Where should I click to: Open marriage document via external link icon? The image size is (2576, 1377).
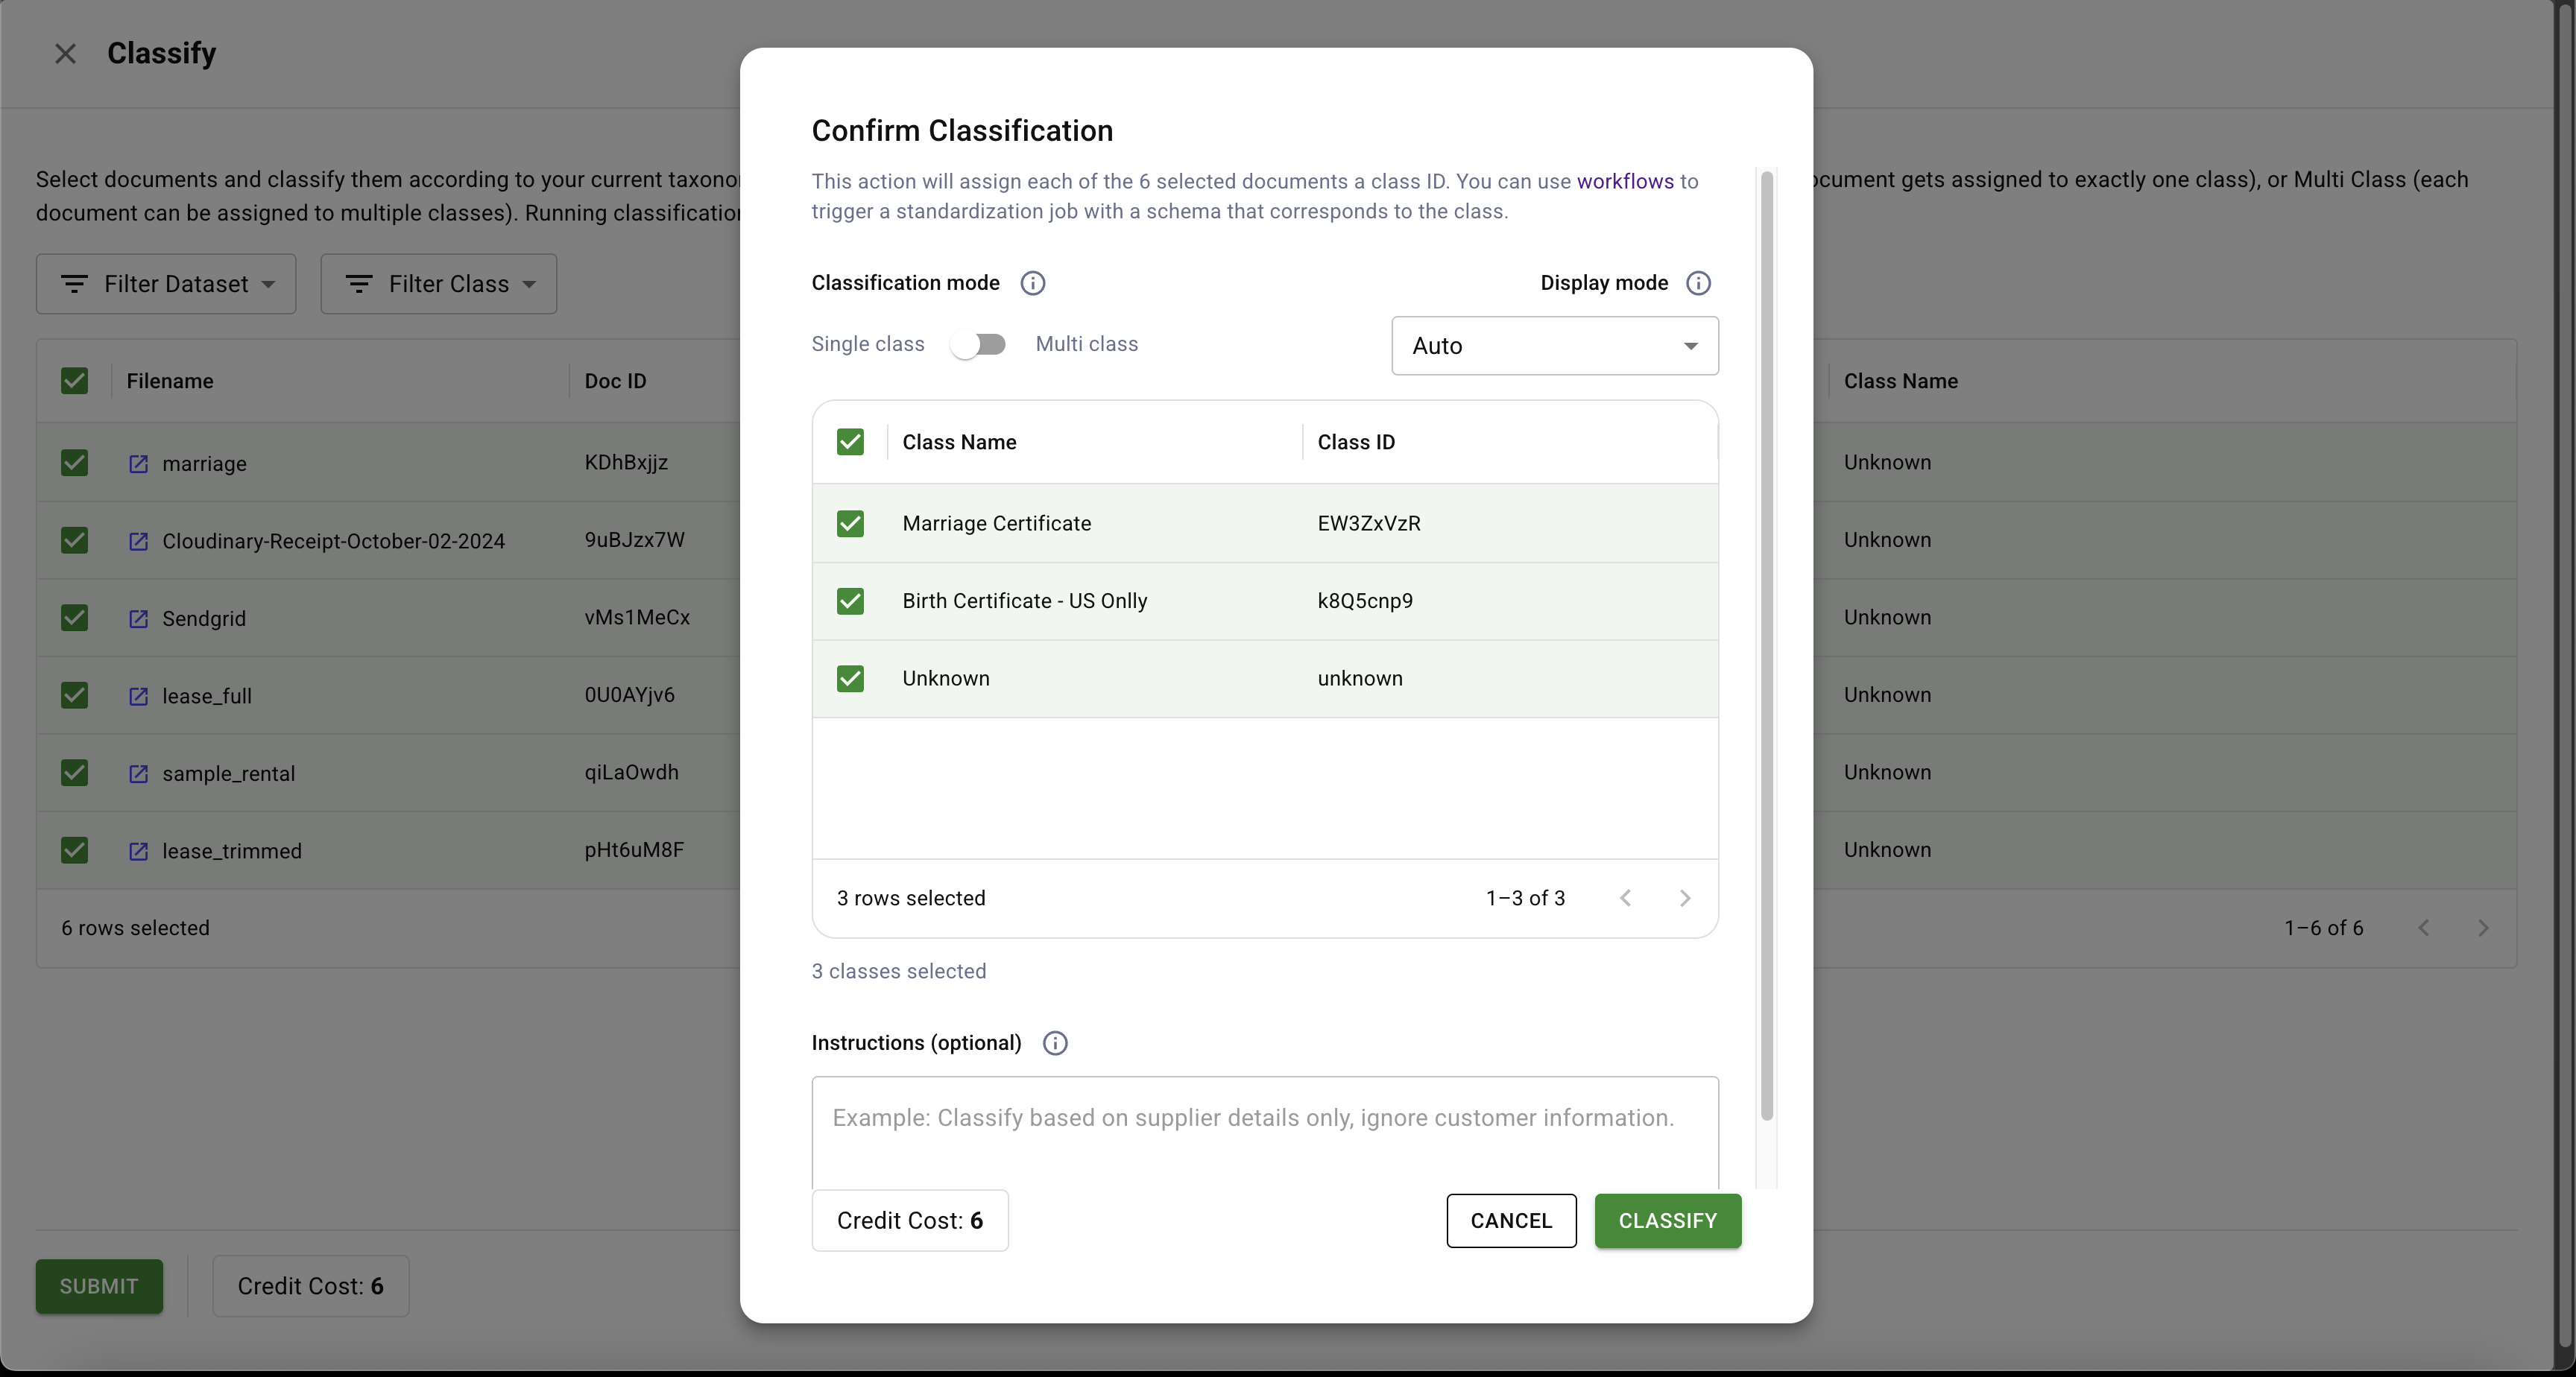tap(139, 464)
